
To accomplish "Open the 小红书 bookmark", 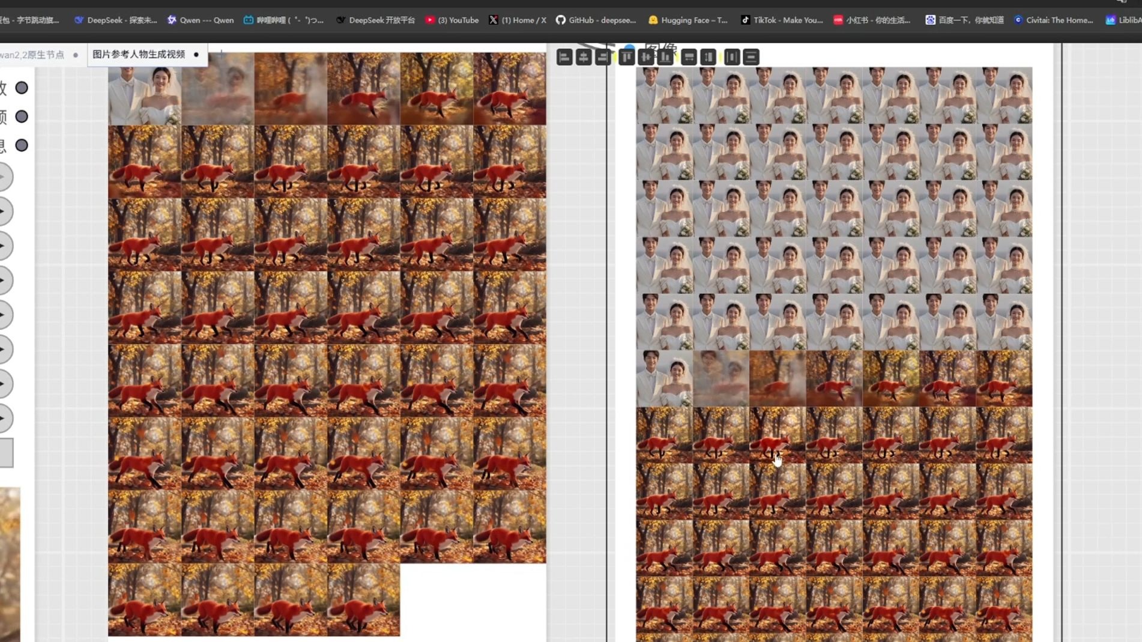I will (871, 20).
